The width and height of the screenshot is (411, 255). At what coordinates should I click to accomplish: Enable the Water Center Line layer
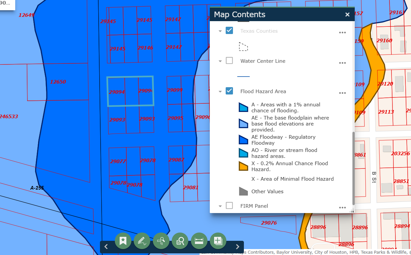click(x=229, y=61)
